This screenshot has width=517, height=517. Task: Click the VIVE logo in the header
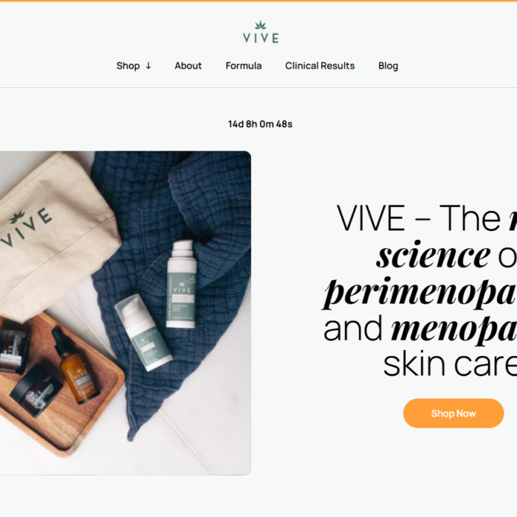coord(261,32)
